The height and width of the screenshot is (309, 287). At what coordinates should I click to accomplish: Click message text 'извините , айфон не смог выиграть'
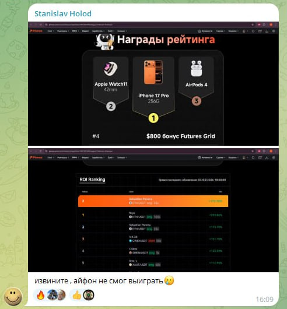click(99, 280)
